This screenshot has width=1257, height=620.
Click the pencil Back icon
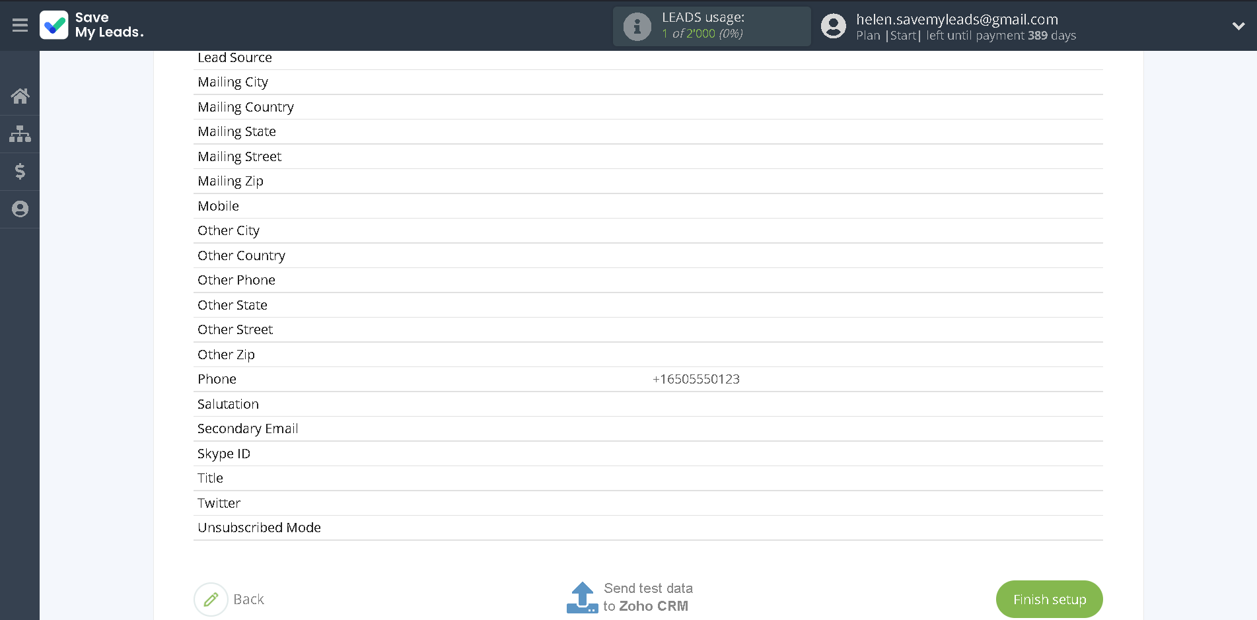[x=211, y=600]
